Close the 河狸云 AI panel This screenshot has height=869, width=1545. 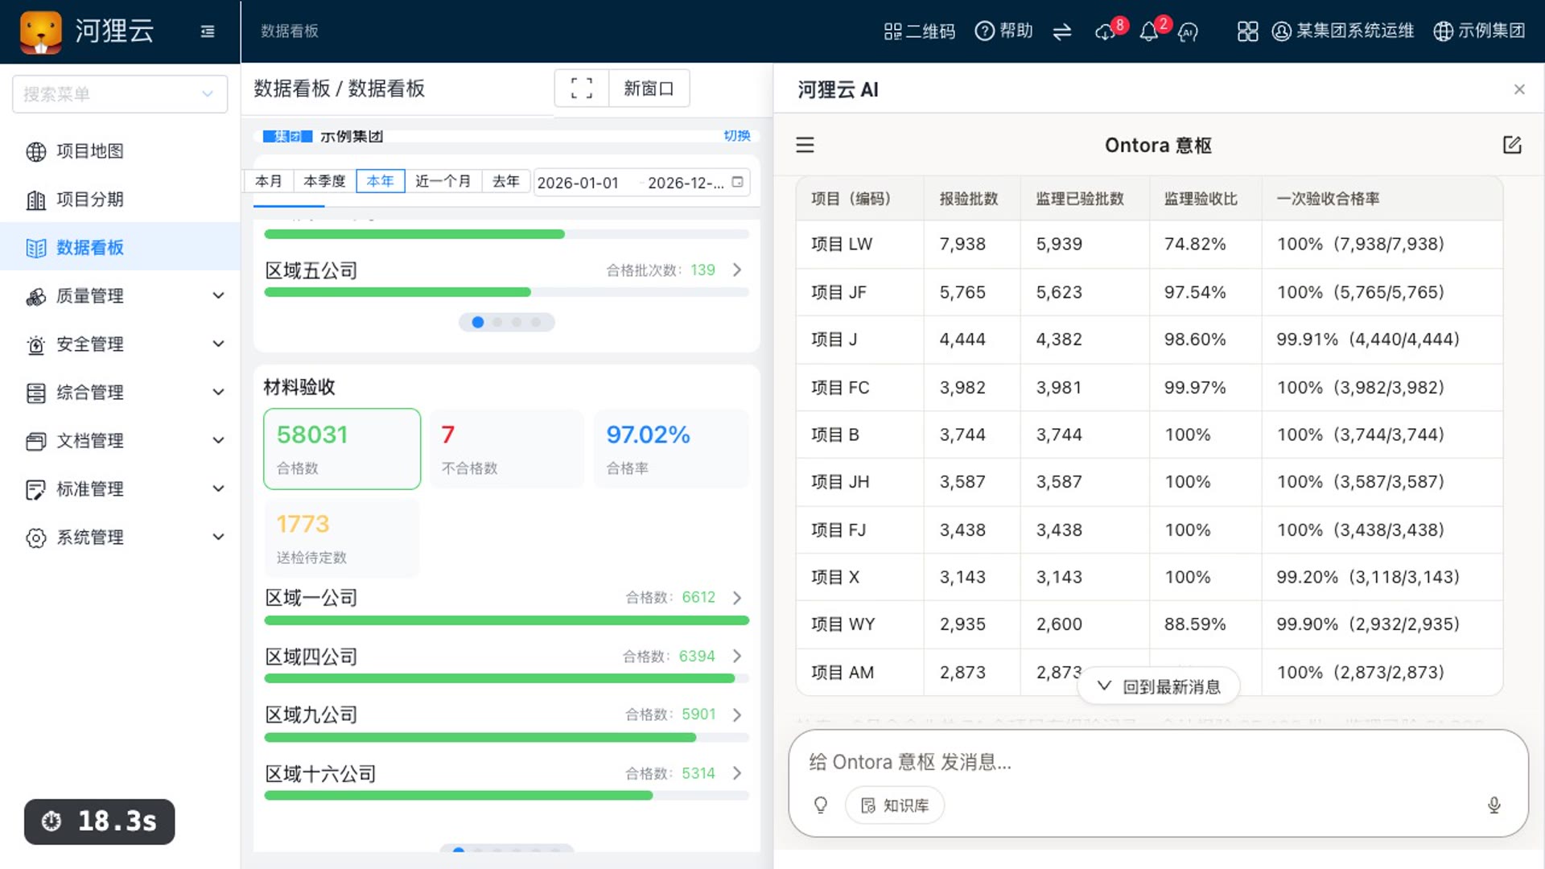[1519, 89]
